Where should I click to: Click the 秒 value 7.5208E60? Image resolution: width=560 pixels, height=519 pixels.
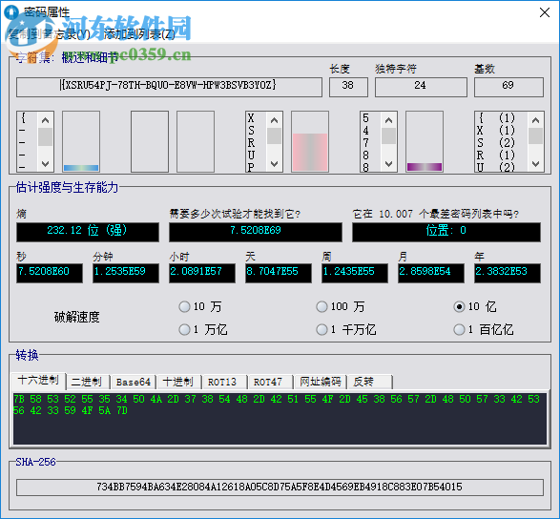point(50,273)
